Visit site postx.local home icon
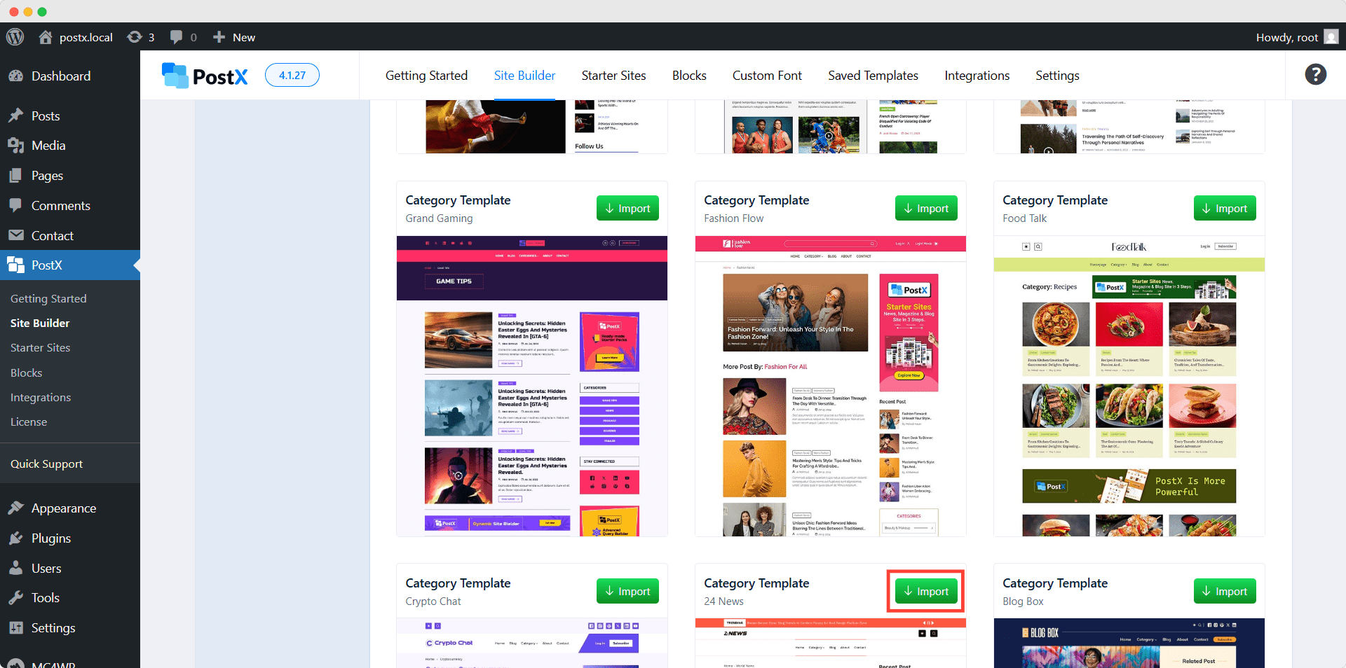Image resolution: width=1346 pixels, height=668 pixels. click(46, 37)
